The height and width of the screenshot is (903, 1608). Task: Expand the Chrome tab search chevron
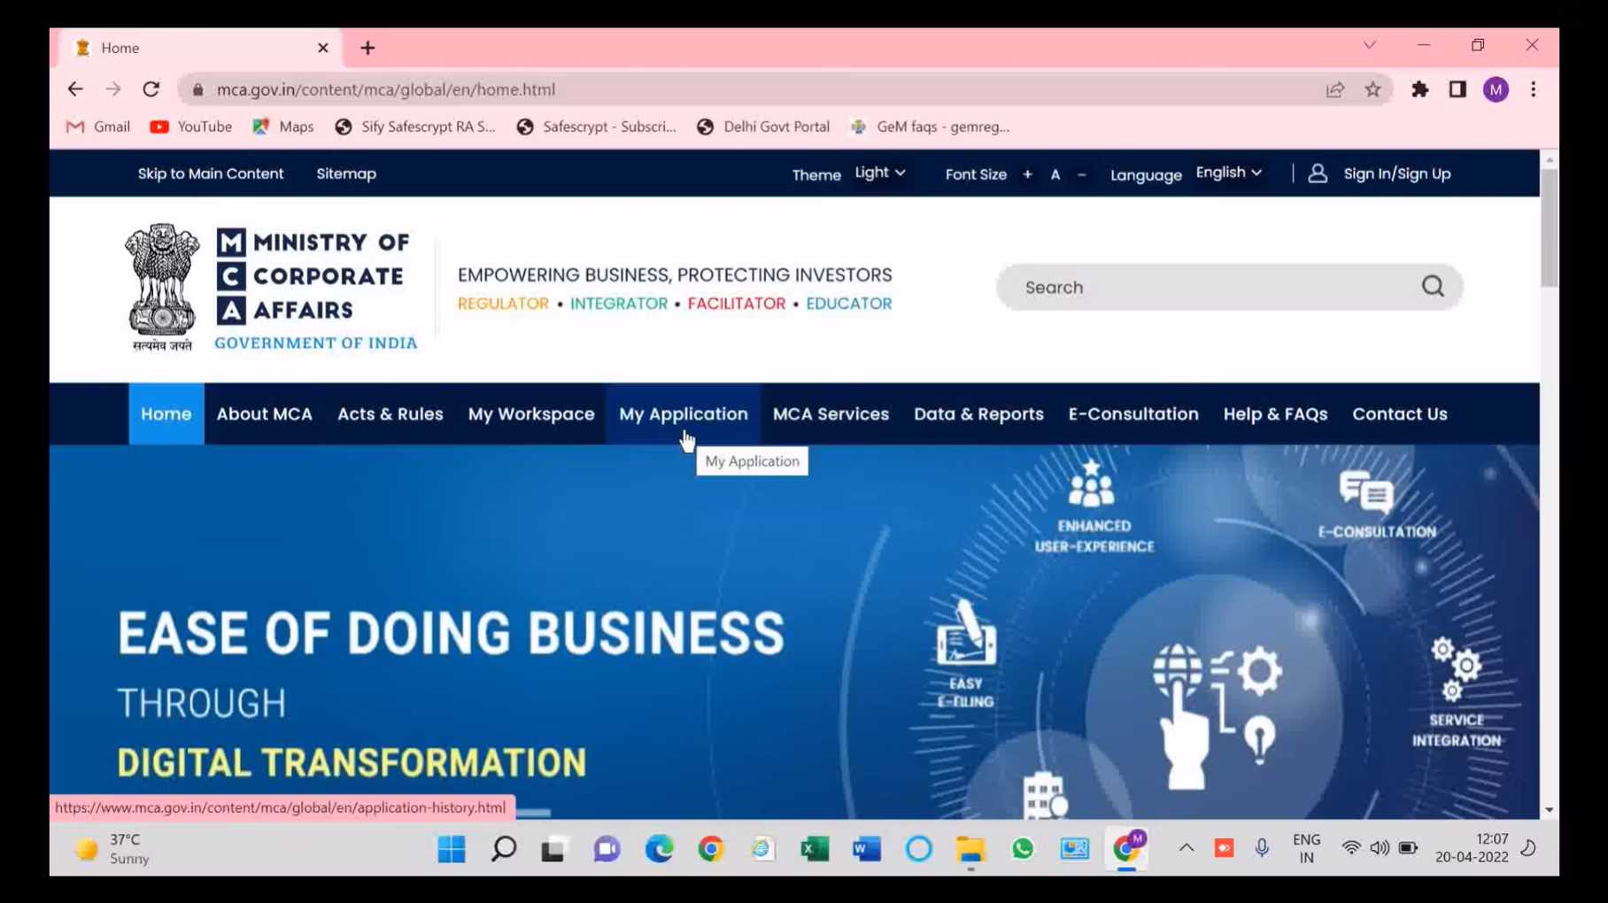(1369, 45)
